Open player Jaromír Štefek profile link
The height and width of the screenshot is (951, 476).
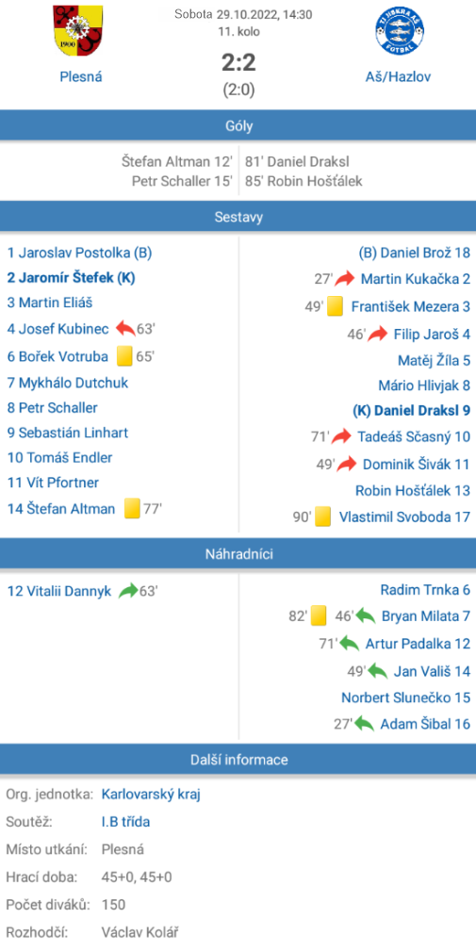pos(71,278)
